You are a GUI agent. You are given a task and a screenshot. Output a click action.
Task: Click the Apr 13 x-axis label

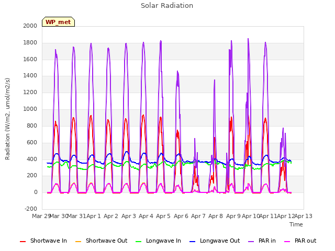304,216
